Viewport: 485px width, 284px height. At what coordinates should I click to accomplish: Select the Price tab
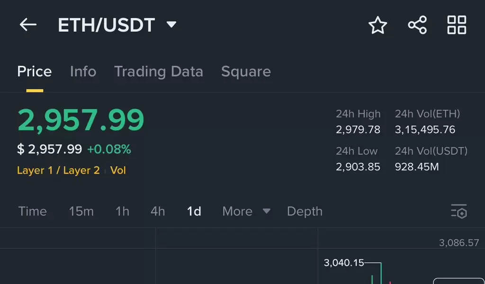pyautogui.click(x=34, y=71)
